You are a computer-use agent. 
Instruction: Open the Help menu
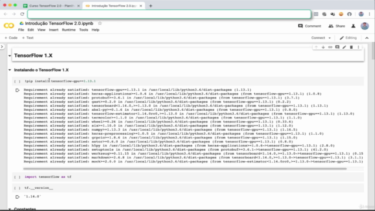tap(95, 30)
